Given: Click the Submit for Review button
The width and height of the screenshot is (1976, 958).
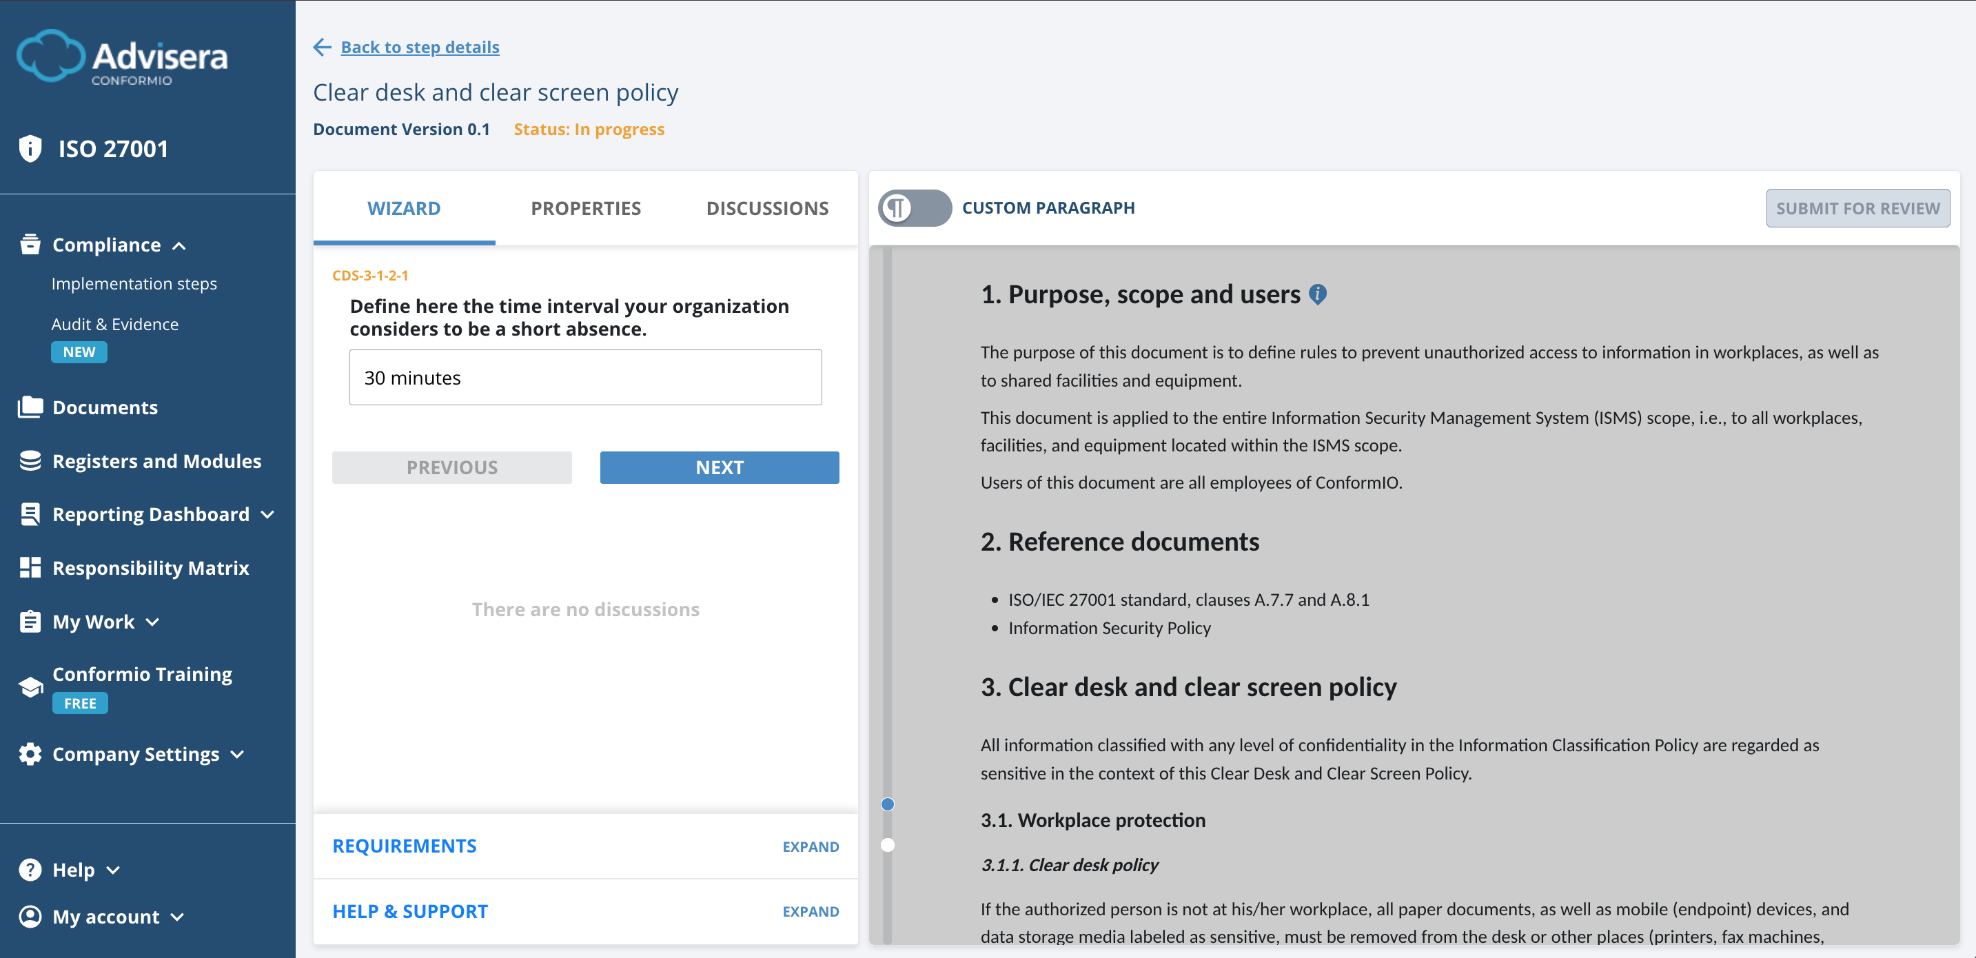Looking at the screenshot, I should pos(1857,208).
